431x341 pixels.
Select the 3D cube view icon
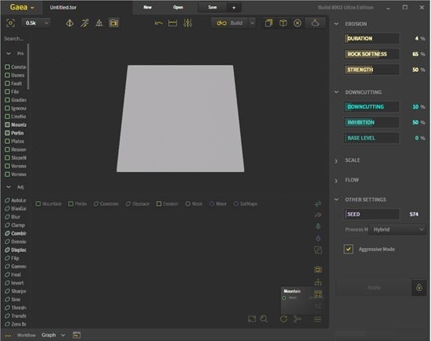coord(283,23)
